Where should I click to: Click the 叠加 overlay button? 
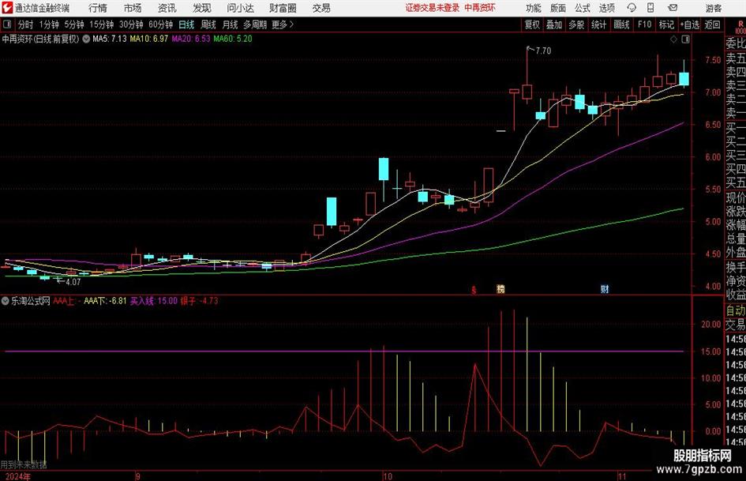click(x=554, y=24)
